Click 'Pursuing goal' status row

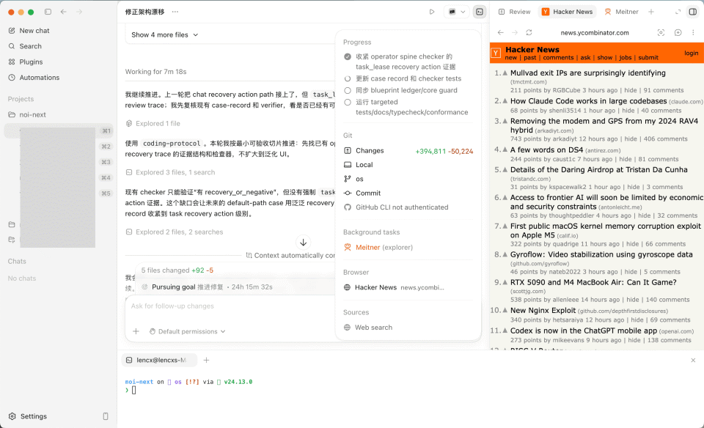click(x=207, y=287)
